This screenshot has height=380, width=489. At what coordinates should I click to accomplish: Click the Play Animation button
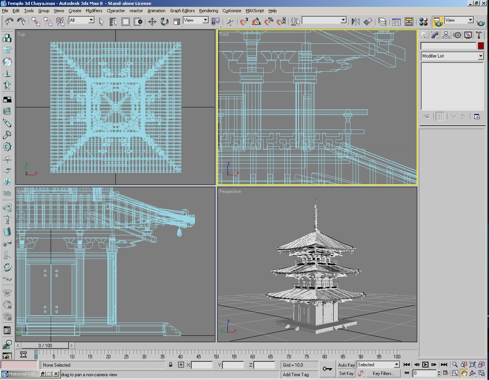[x=425, y=365]
